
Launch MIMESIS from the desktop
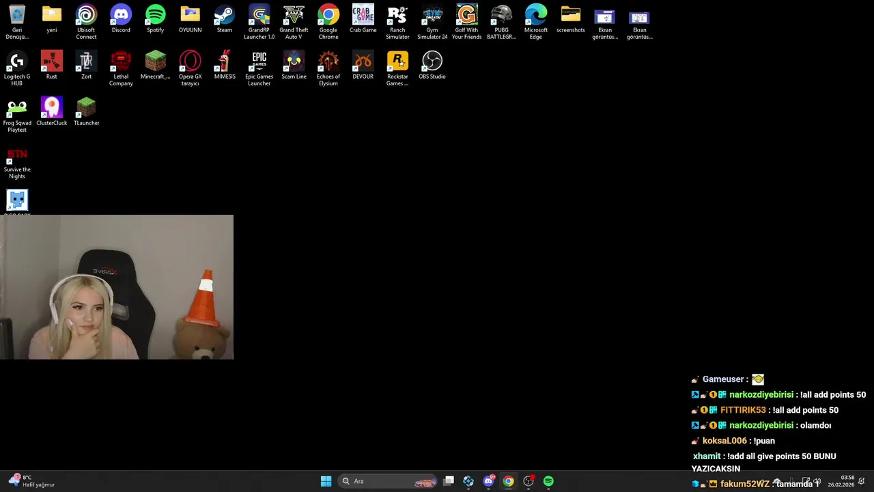coord(225,66)
